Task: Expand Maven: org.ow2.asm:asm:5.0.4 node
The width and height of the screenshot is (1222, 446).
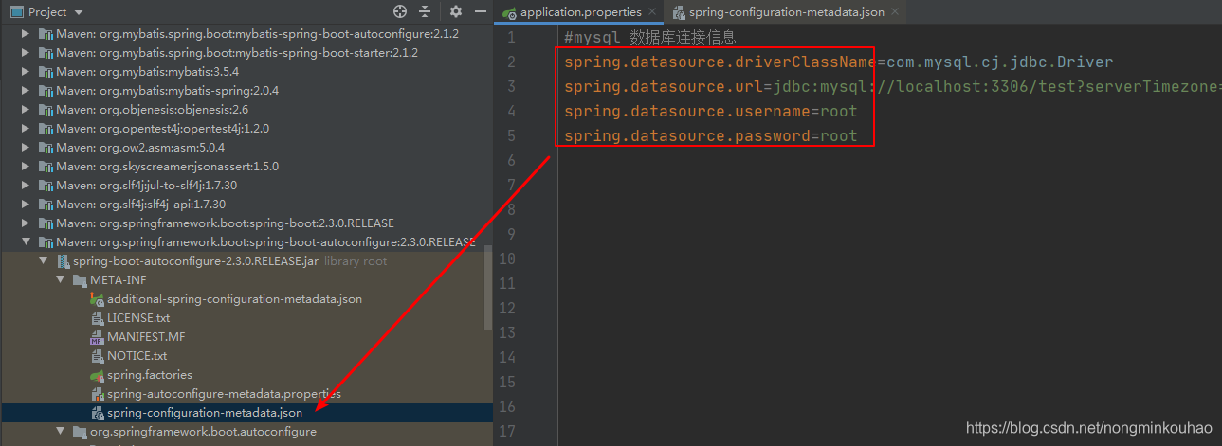Action: click(26, 147)
